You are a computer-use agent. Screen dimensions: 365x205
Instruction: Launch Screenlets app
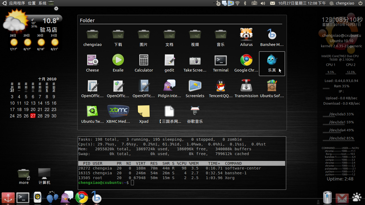point(195,89)
